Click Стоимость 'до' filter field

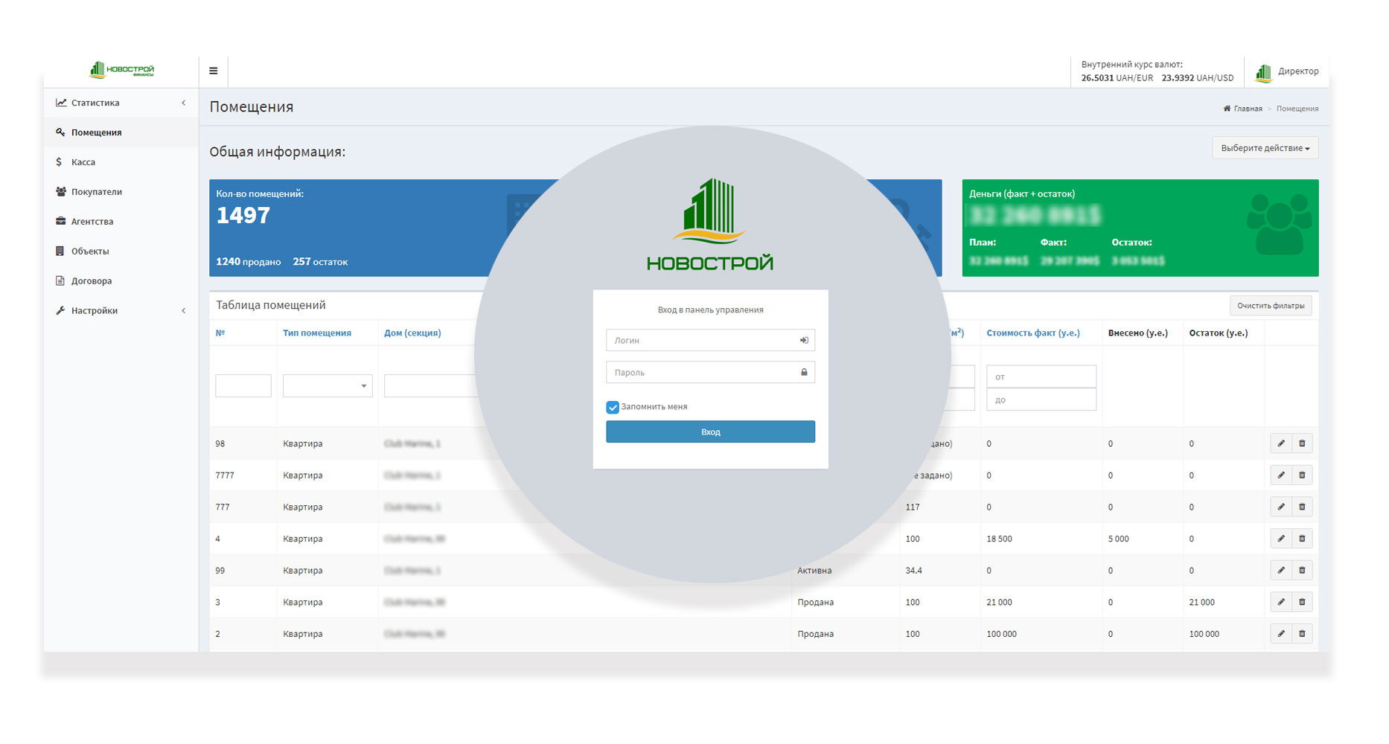tap(1041, 400)
